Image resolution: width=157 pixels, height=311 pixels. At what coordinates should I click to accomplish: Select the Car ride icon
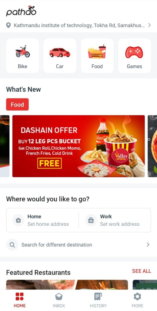[60, 52]
